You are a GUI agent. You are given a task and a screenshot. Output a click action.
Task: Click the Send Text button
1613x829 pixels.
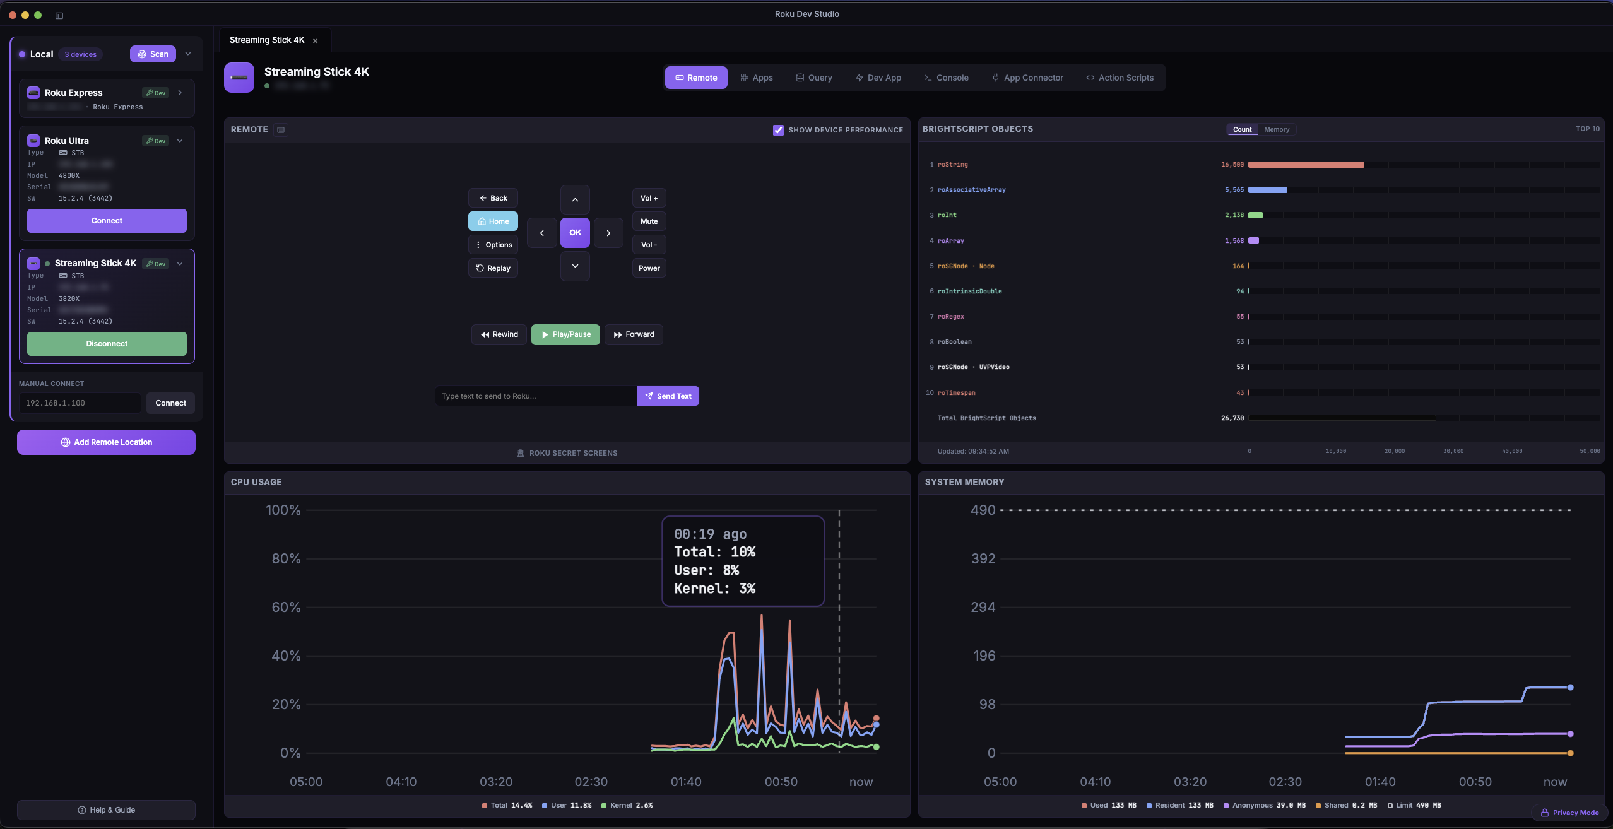[x=668, y=396]
